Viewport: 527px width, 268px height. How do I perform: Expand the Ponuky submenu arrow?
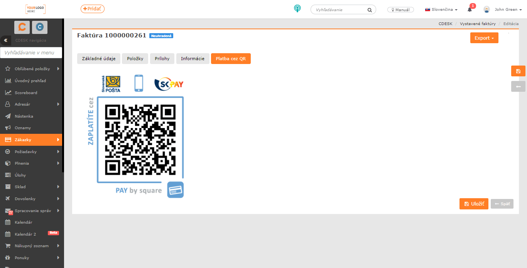tap(58, 258)
